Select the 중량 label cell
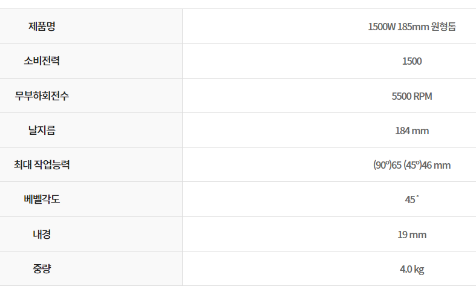The height and width of the screenshot is (292, 476). (42, 268)
